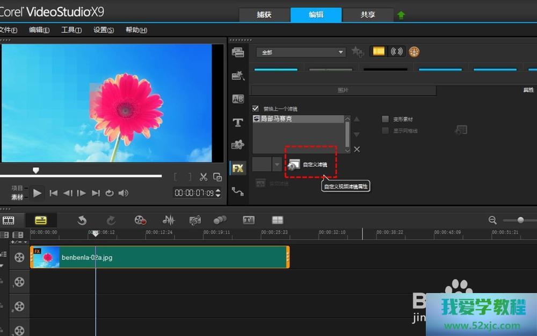
Task: Click the scissors split clip icon
Action: (x=204, y=177)
